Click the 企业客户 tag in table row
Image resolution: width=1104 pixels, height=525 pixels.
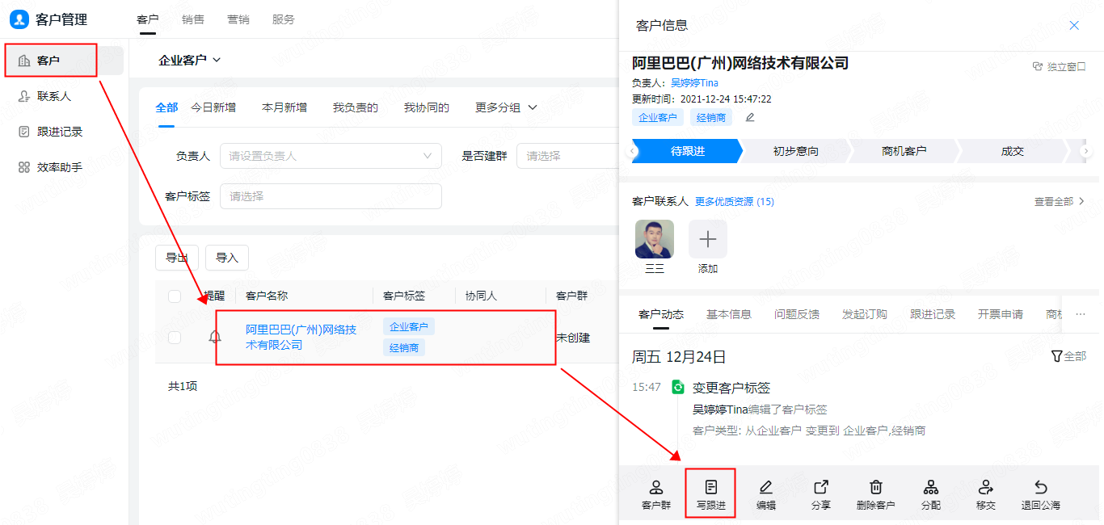[409, 327]
